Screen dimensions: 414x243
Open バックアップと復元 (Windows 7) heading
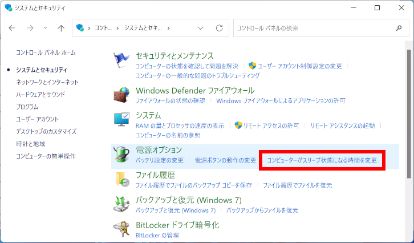point(189,200)
